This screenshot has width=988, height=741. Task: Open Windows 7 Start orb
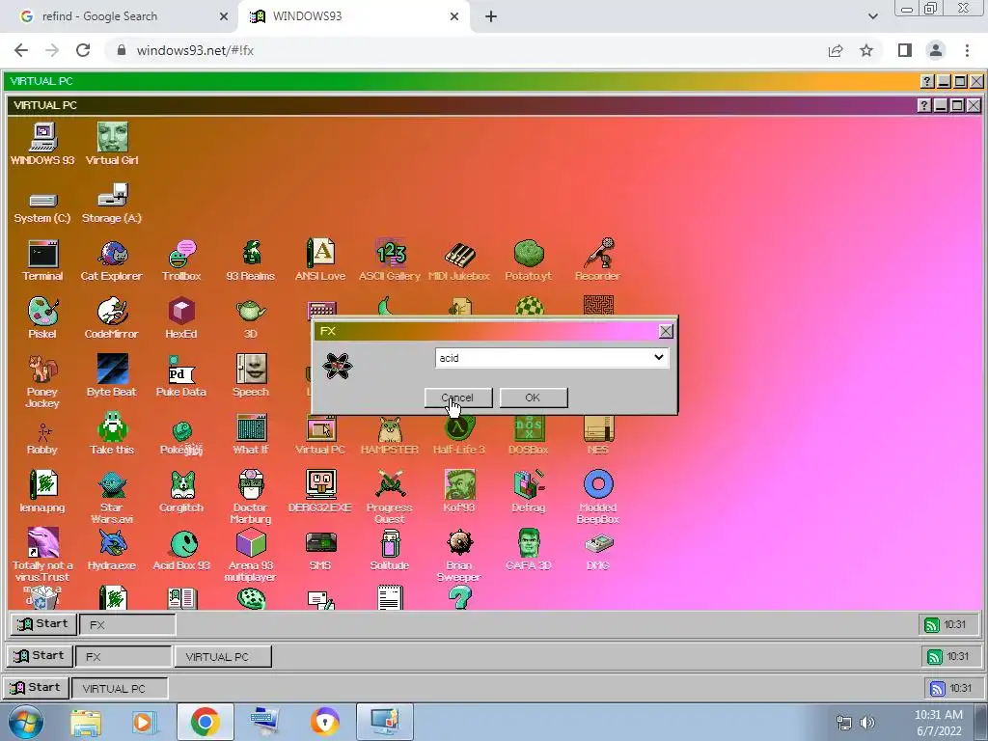pyautogui.click(x=25, y=722)
